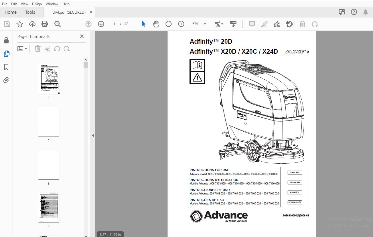The image size is (373, 237).
Task: Open the Help menu
Action: coord(66,4)
